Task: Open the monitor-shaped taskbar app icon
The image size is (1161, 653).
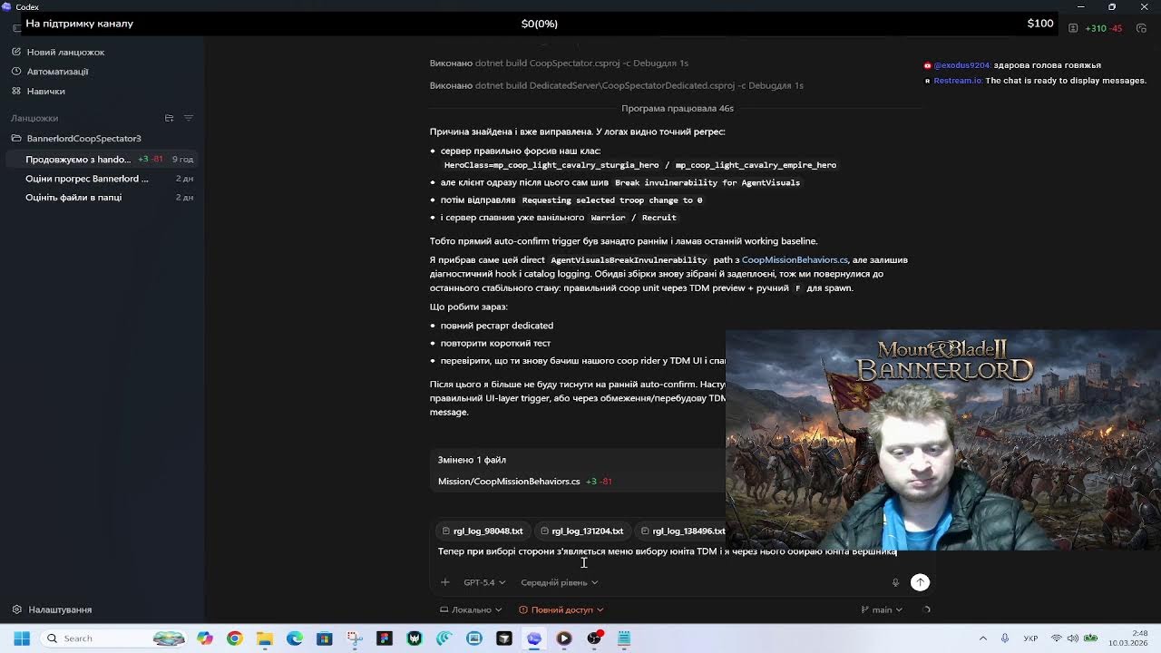Action: click(x=474, y=638)
